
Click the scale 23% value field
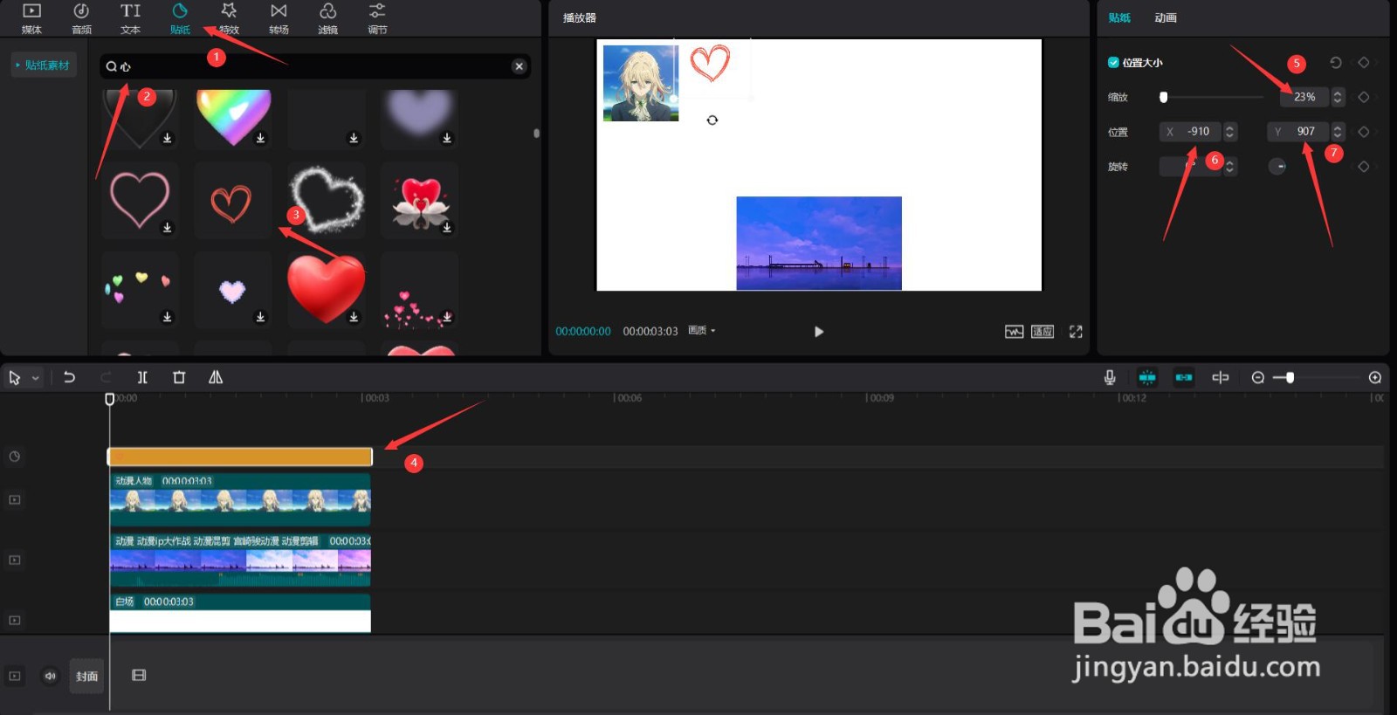point(1304,97)
